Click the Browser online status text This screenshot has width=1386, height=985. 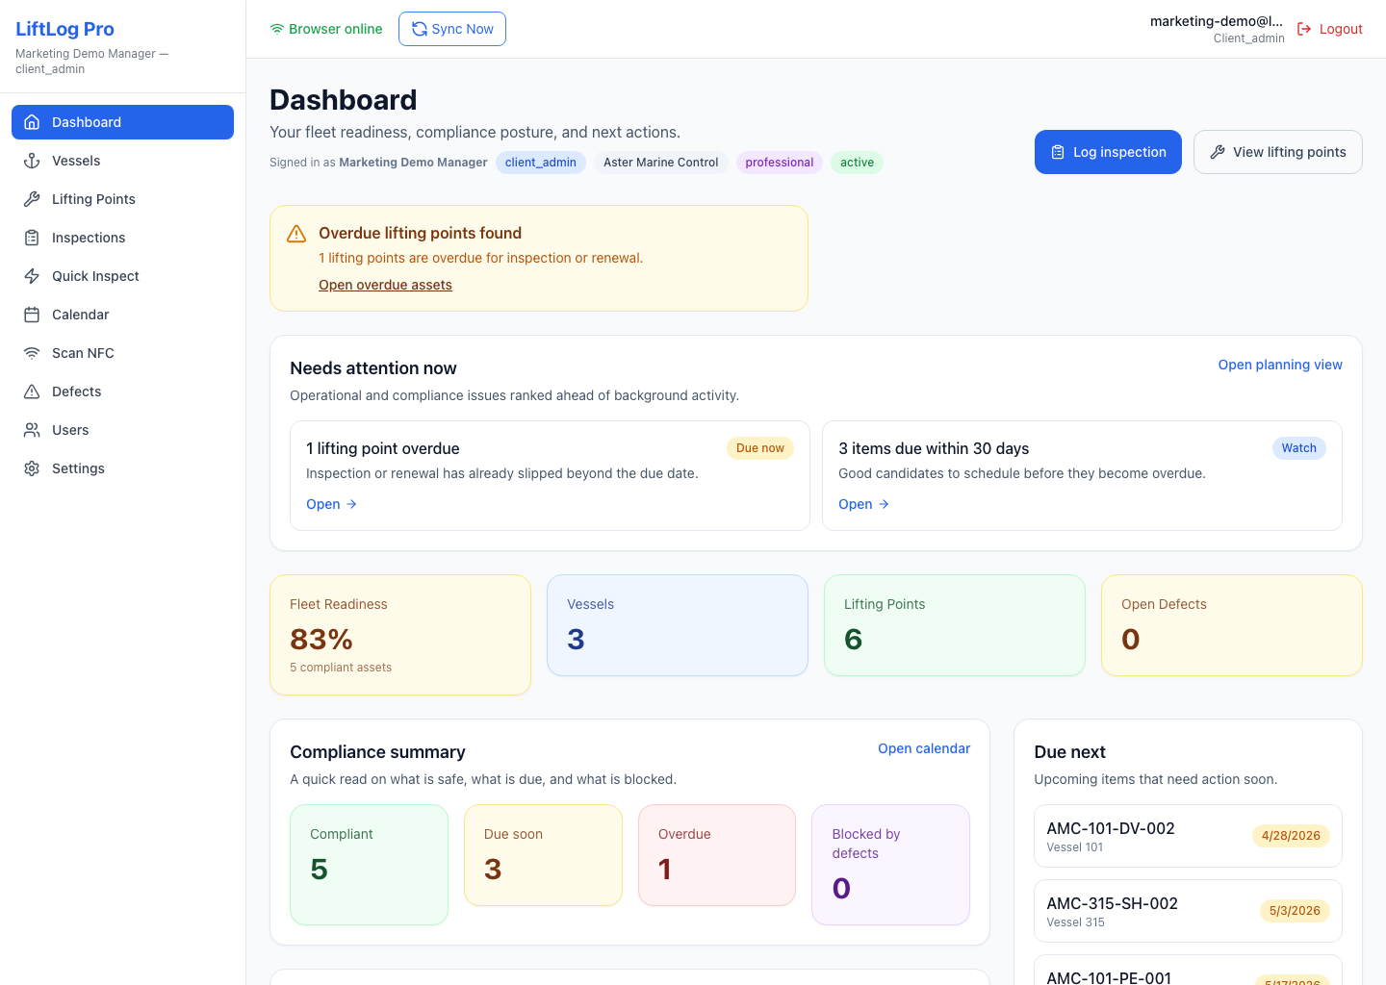tap(336, 29)
